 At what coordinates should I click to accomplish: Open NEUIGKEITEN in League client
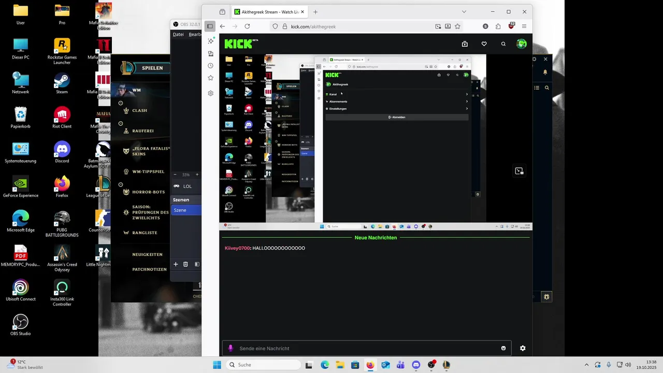(x=147, y=254)
